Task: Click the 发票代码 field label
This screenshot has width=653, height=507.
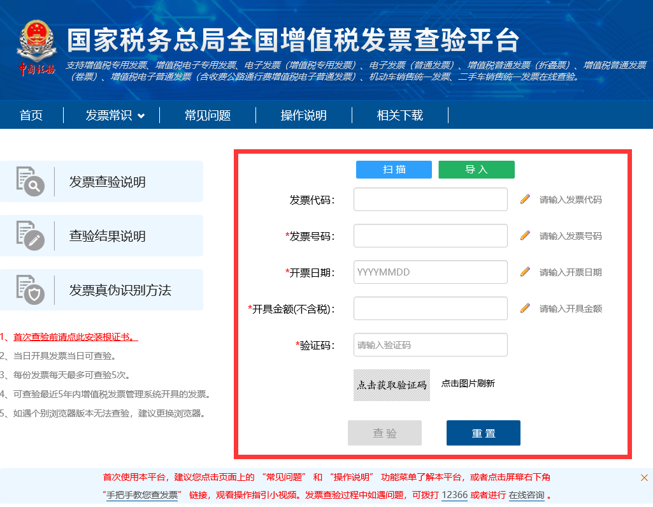Action: 312,200
